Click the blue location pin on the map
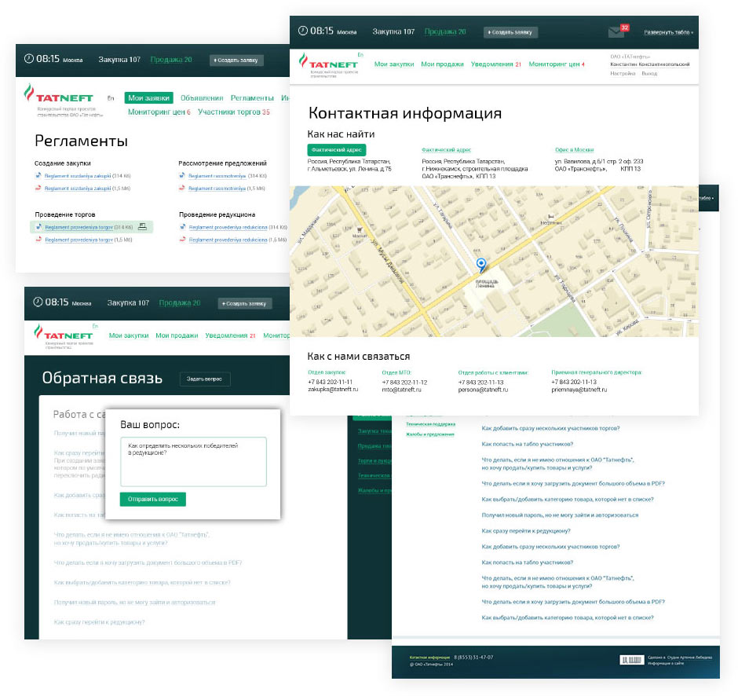Image resolution: width=738 pixels, height=696 pixels. [481, 266]
